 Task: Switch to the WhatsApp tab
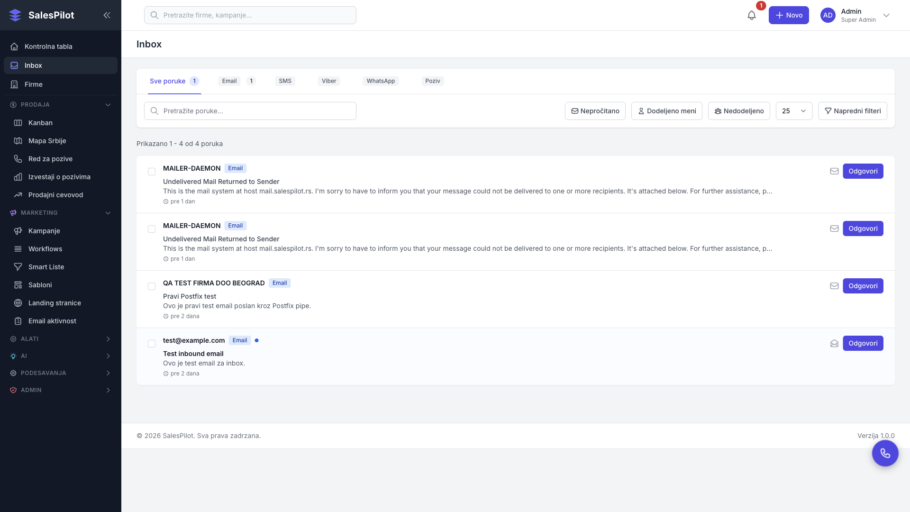tap(381, 81)
